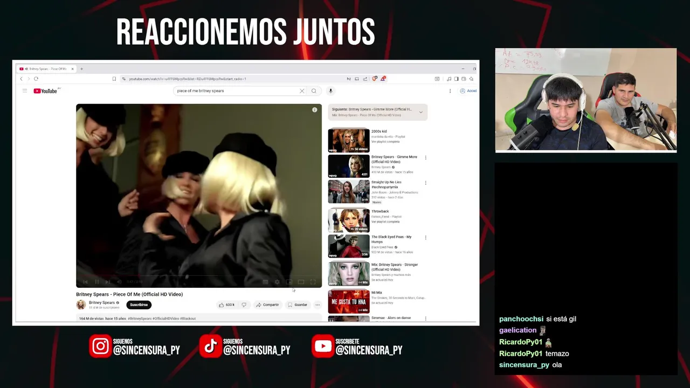The image size is (690, 388).
Task: Open the Throwback playlist
Action: pos(349,219)
